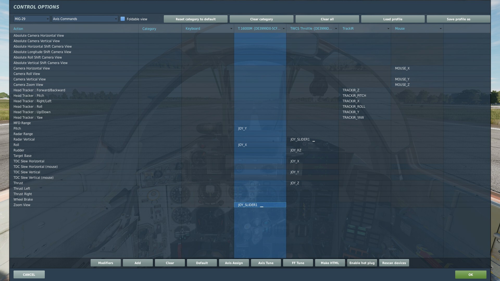The height and width of the screenshot is (281, 500).
Task: Select the JOY_RZ cell in Rudder row
Action: (312, 150)
